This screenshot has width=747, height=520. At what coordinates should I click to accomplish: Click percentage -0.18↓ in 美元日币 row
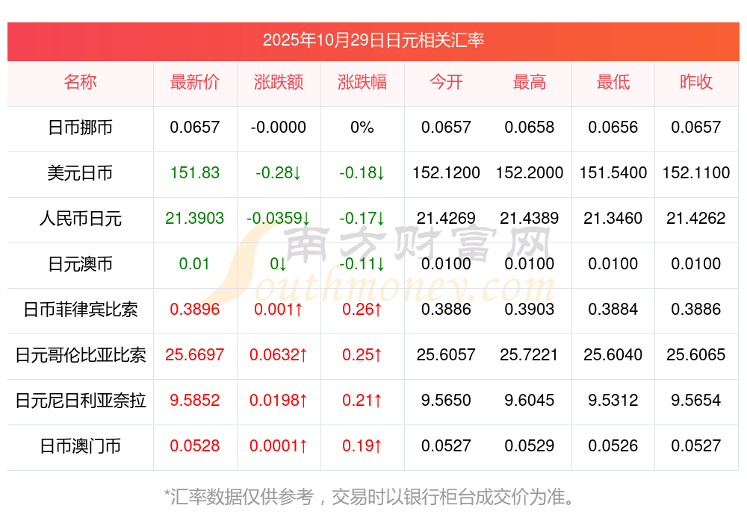tap(362, 172)
